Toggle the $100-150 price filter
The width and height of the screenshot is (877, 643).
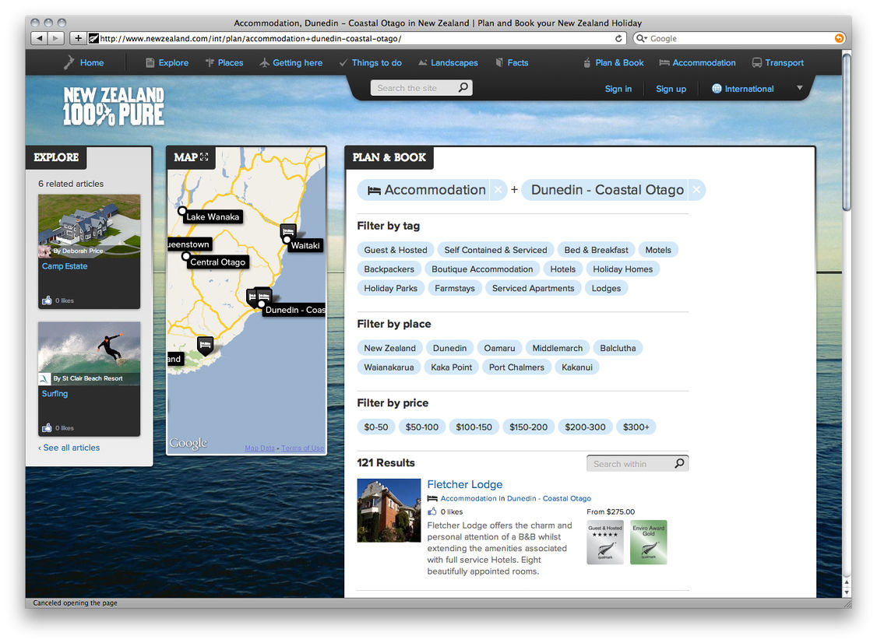pyautogui.click(x=474, y=427)
